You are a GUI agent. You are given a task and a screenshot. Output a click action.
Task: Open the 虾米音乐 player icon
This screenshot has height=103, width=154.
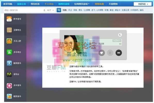coord(9,19)
